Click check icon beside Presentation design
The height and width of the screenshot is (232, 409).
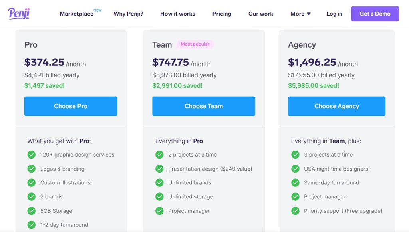tap(159, 169)
